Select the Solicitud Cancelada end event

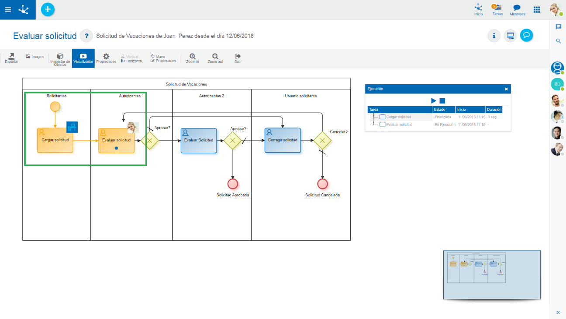[x=322, y=184]
